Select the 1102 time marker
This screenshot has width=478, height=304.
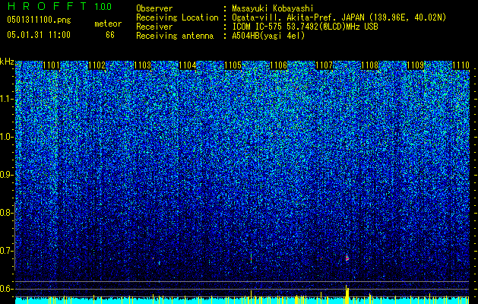[x=97, y=65]
